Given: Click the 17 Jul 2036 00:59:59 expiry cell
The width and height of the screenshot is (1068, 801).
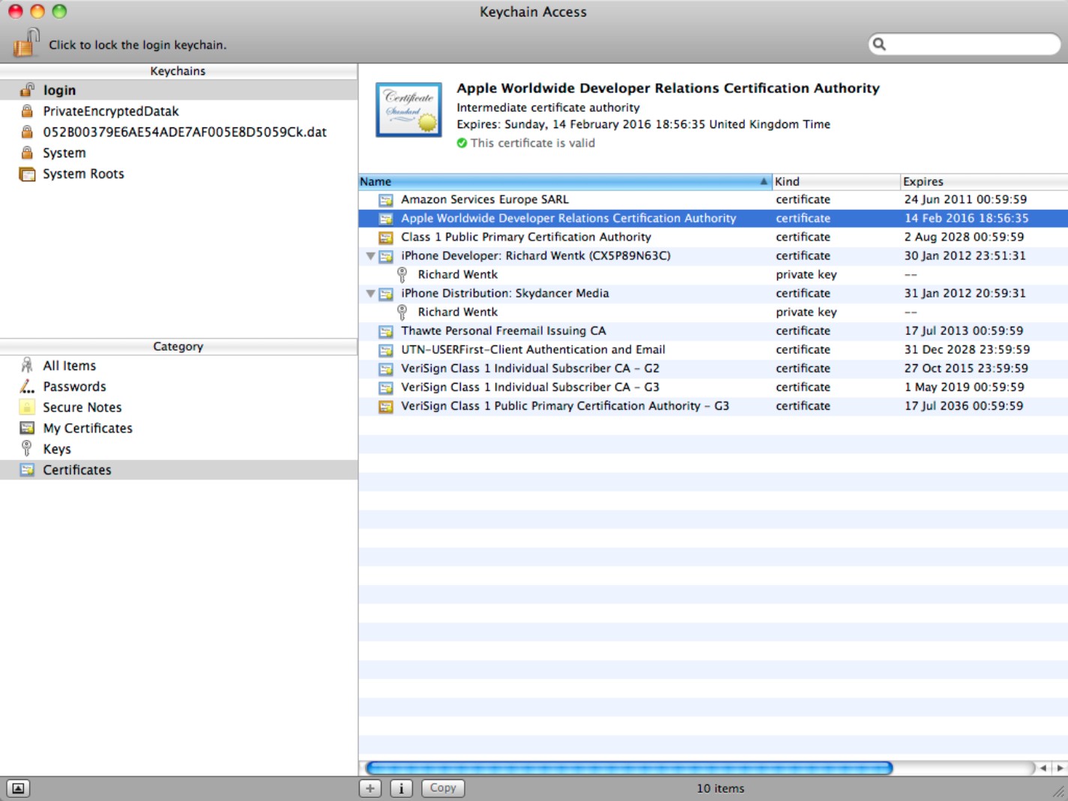Looking at the screenshot, I should click(963, 405).
